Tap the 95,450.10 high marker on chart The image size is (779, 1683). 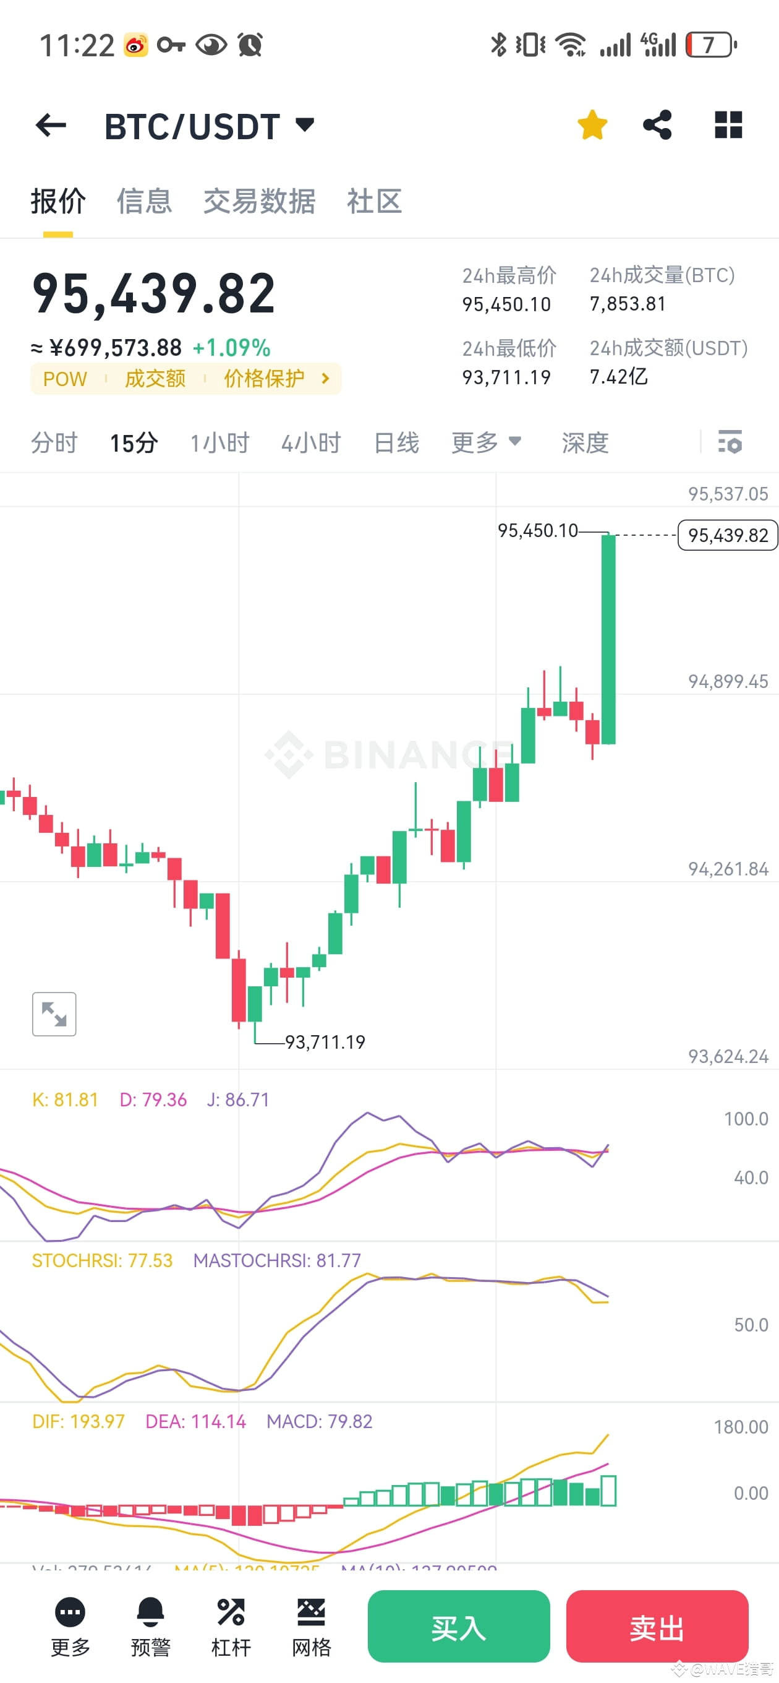[x=537, y=530]
